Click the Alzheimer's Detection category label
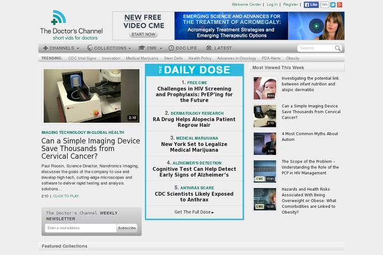 pos(197,163)
